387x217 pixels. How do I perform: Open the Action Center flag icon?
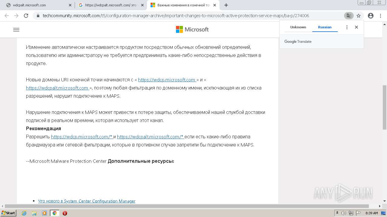point(358,213)
